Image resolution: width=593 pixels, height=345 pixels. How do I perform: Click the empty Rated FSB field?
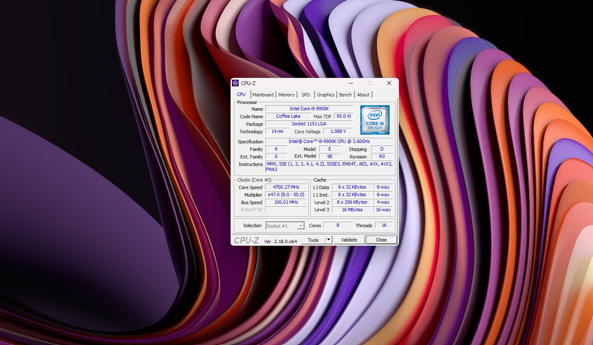pos(286,210)
